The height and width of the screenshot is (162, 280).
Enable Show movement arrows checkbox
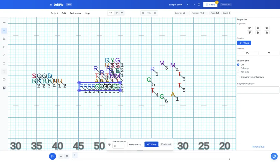tap(238, 77)
